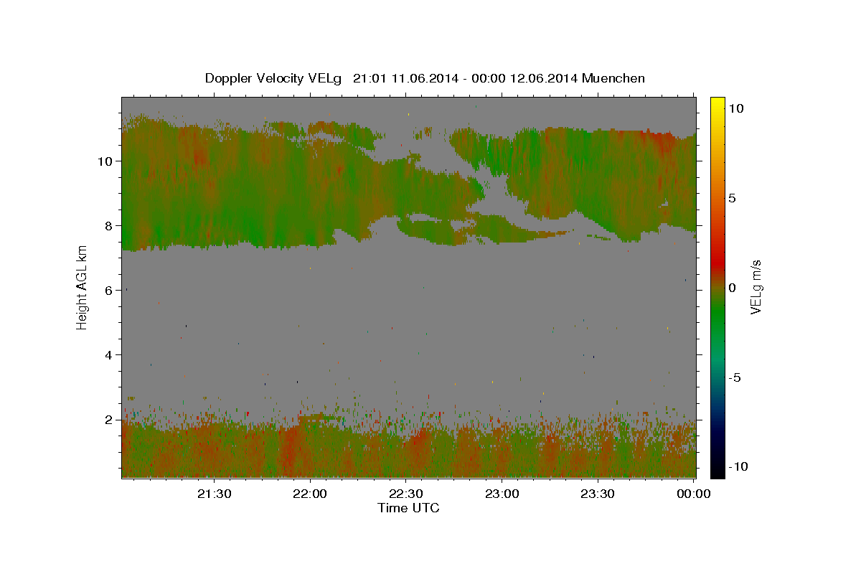
Task: Click the colorbar tick label -5
Action: pyautogui.click(x=735, y=377)
